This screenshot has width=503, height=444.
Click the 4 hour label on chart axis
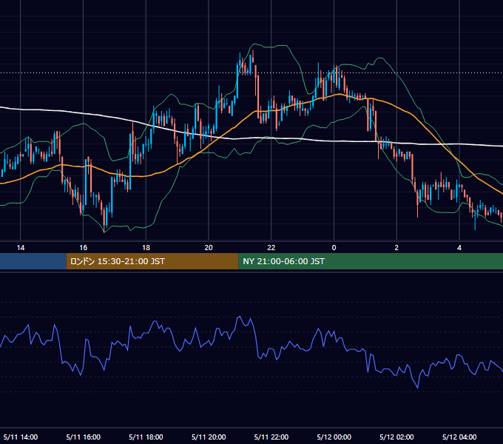(x=459, y=248)
